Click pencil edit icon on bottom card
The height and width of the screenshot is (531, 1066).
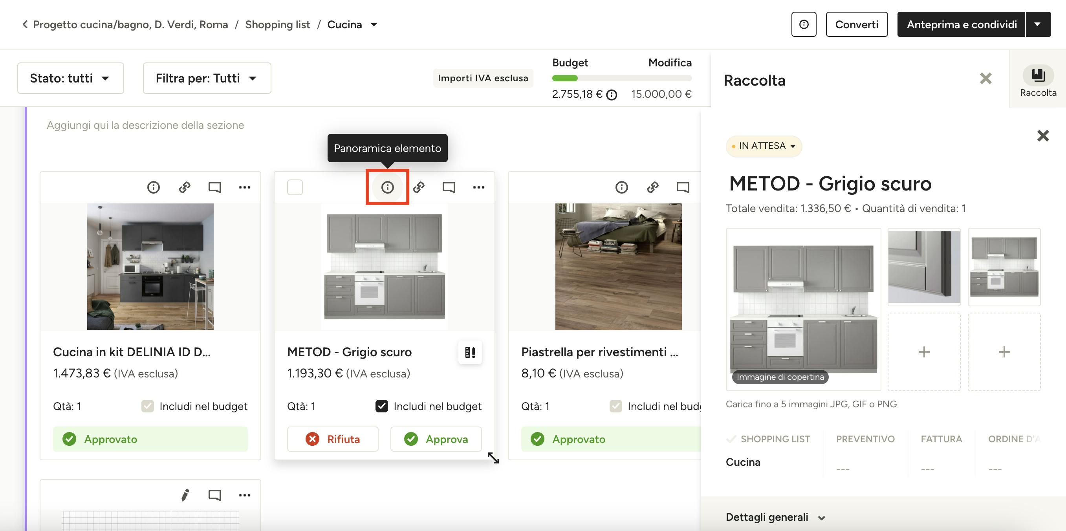click(x=185, y=495)
